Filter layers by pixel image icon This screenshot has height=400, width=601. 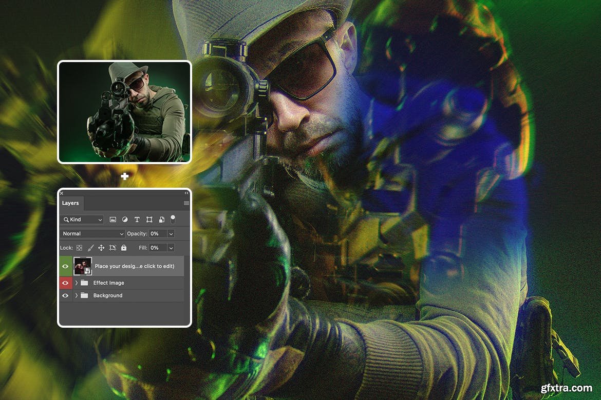[x=113, y=219]
